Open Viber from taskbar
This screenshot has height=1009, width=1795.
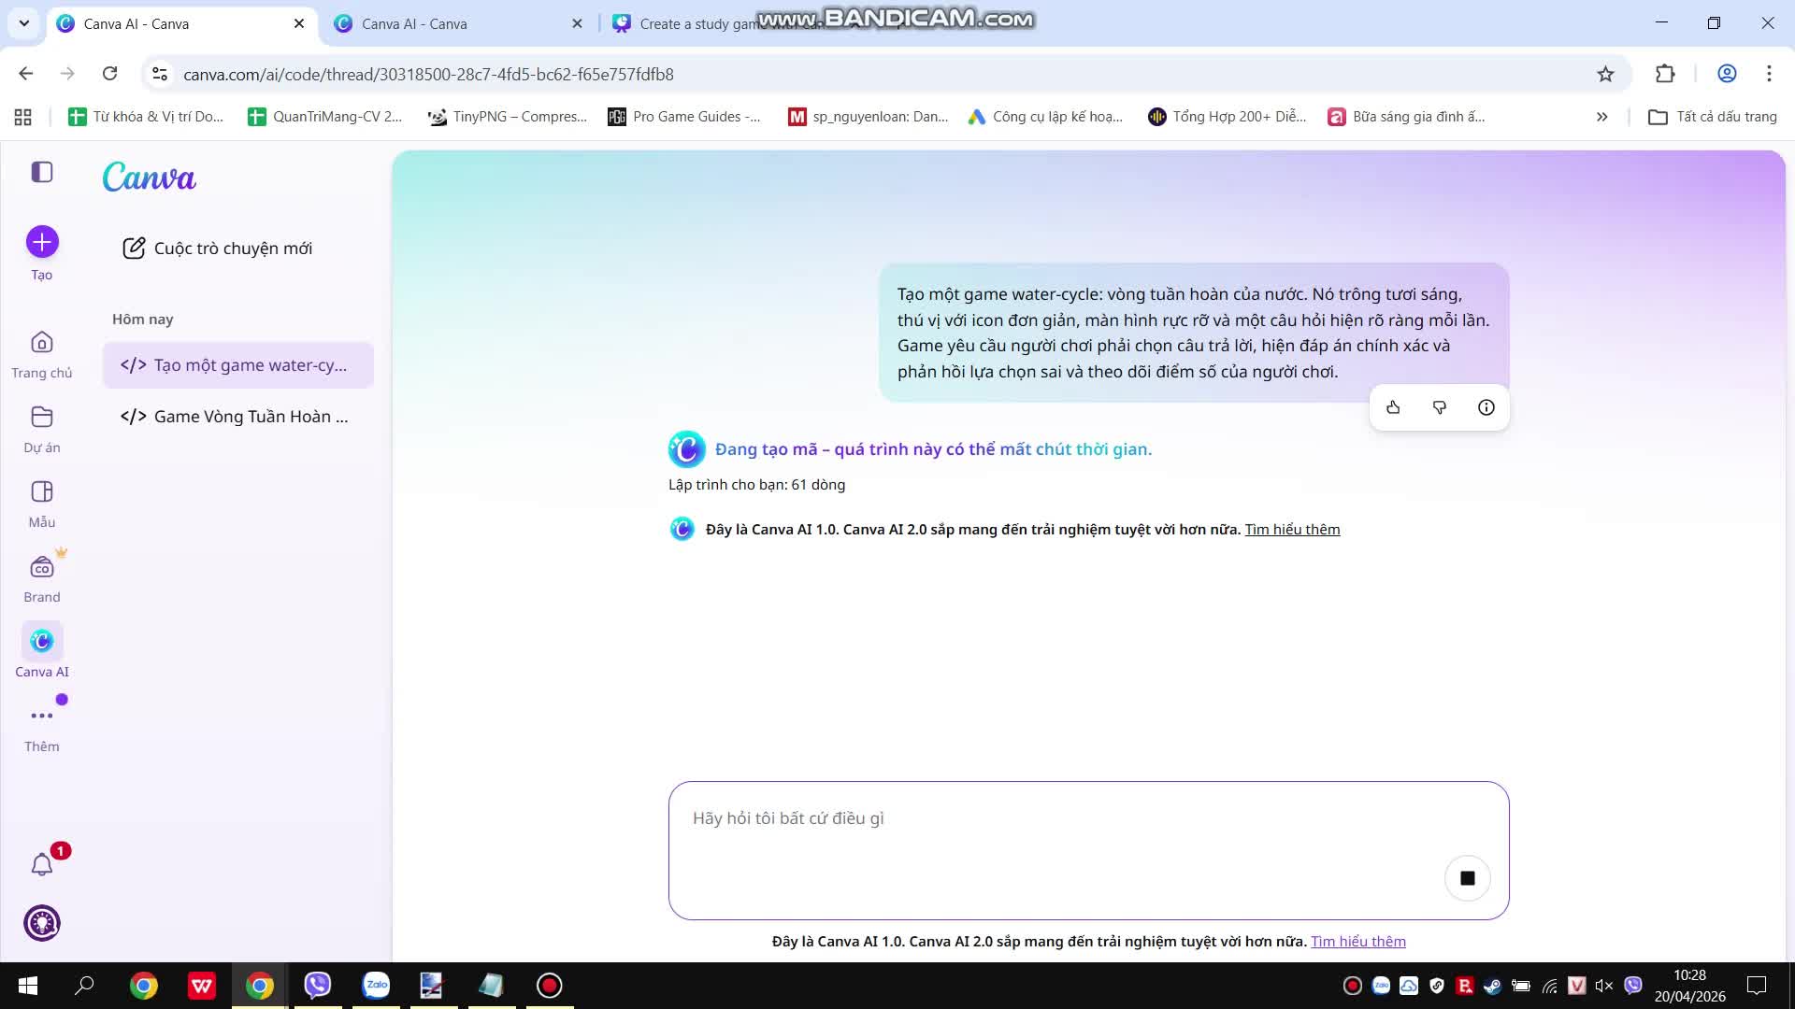point(318,986)
